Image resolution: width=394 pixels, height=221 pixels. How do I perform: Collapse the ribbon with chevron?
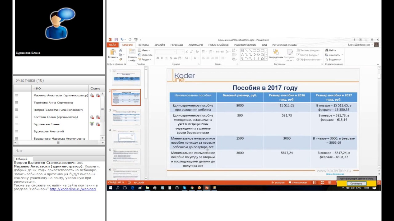point(378,64)
